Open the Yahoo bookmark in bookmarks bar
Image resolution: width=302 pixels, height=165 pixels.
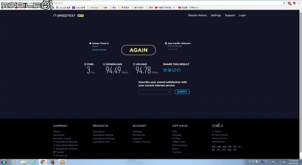(78, 8)
